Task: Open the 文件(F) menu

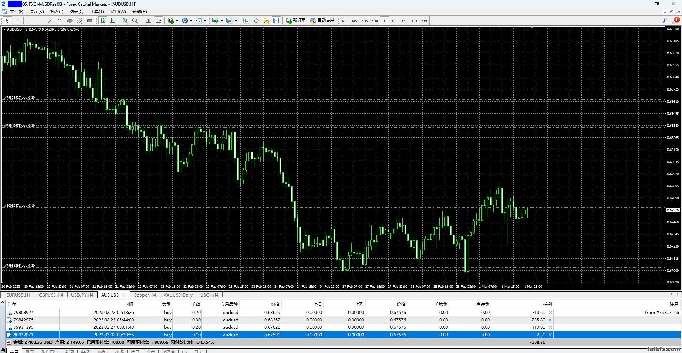Action: click(16, 12)
